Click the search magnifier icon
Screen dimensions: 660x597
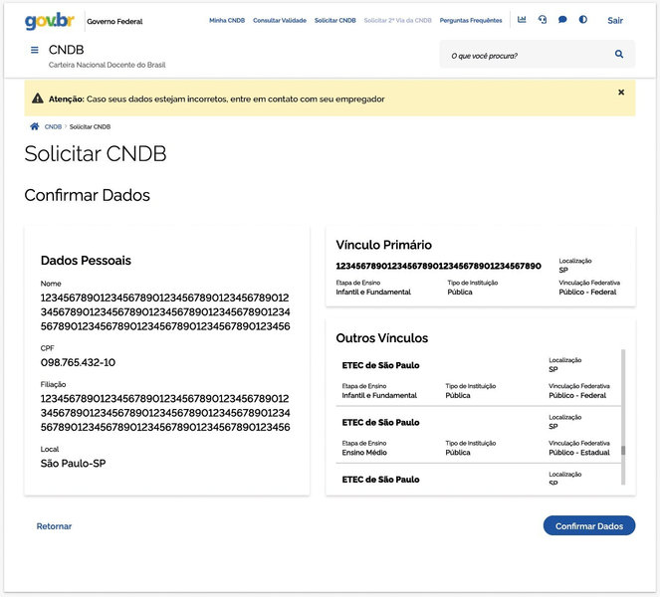coord(619,55)
